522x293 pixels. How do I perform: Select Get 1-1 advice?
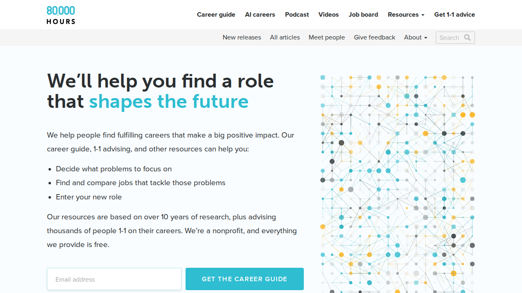pos(454,15)
